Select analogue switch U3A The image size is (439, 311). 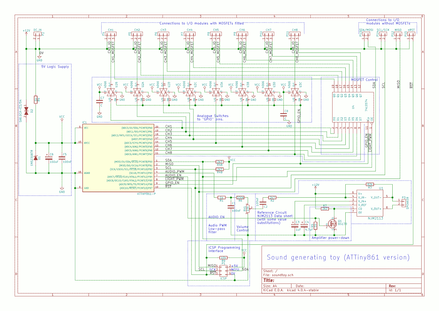coord(216,92)
